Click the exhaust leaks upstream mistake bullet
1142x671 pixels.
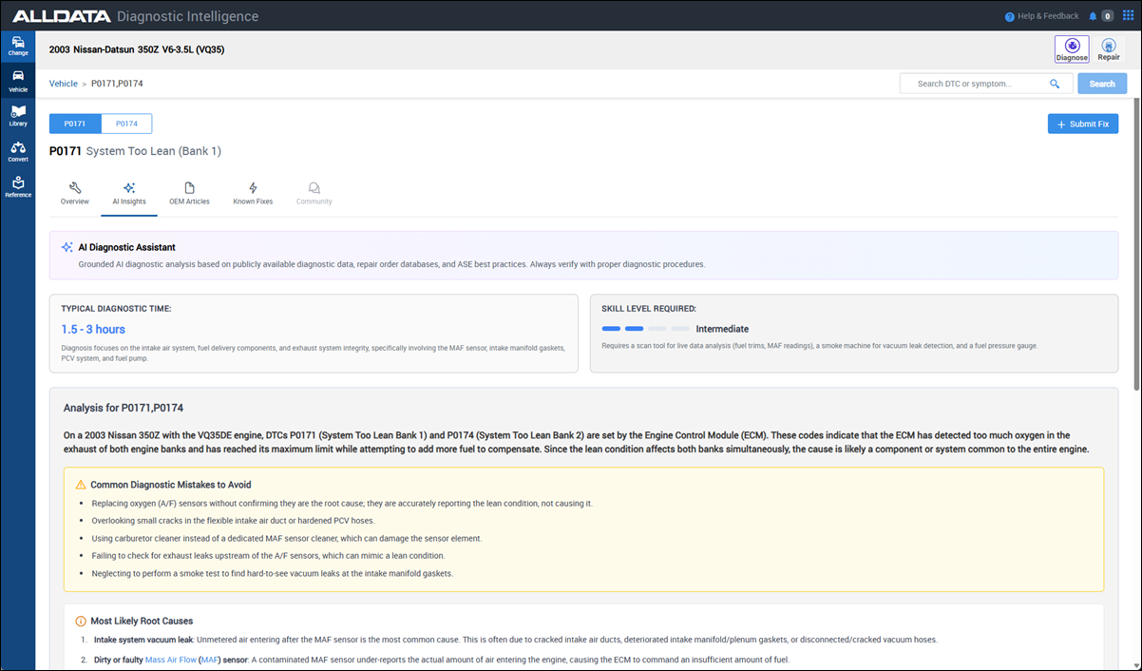click(x=268, y=556)
